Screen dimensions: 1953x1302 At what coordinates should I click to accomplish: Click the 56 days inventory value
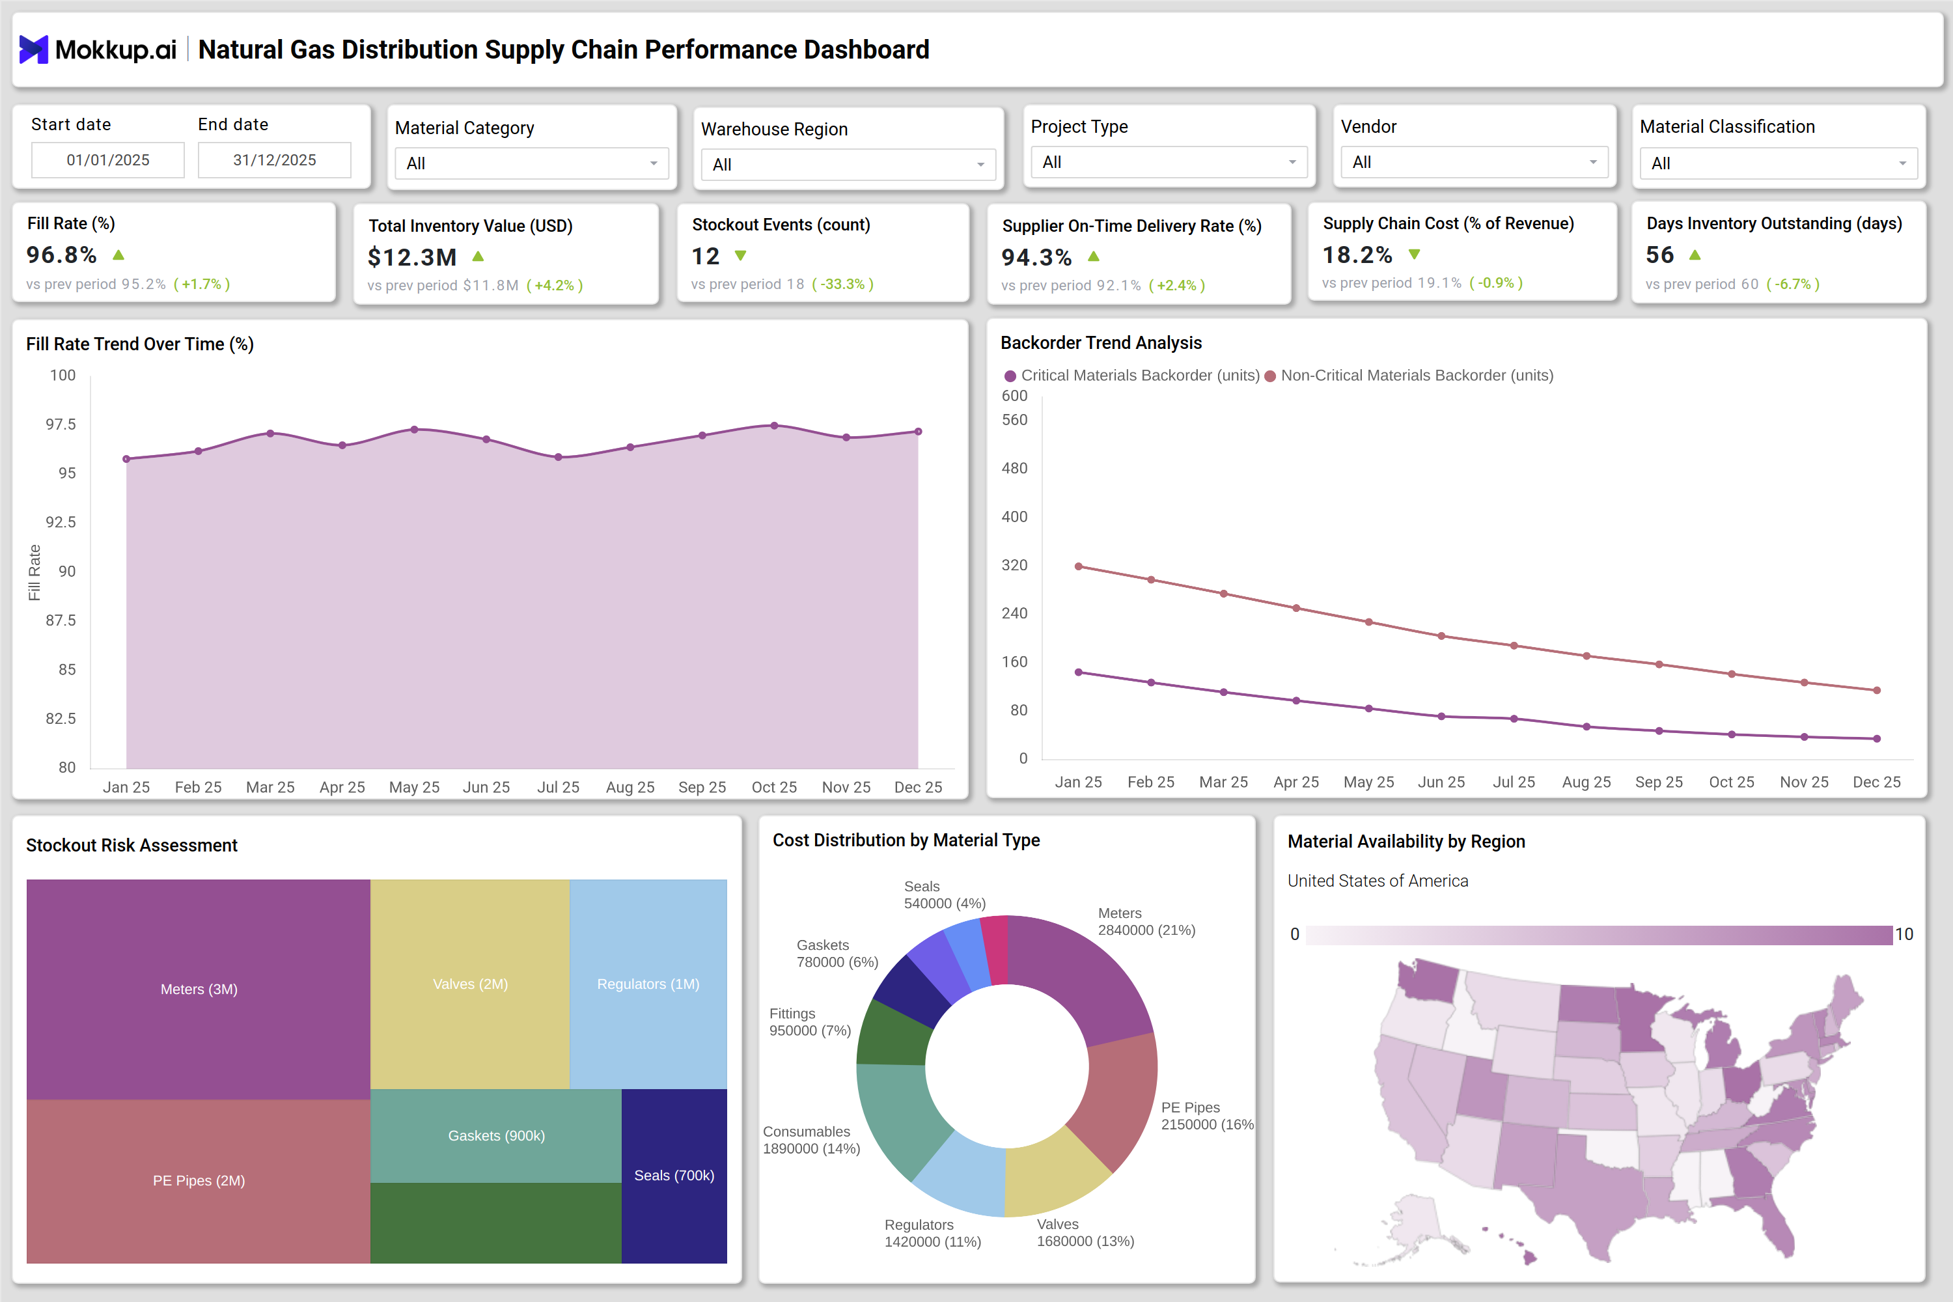[1660, 255]
